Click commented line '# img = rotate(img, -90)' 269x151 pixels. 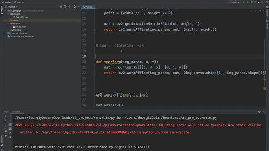121,46
